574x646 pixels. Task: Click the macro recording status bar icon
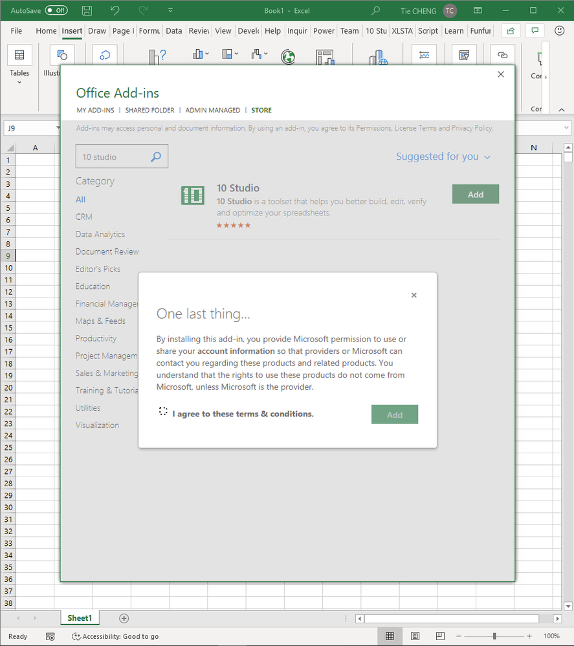pos(50,636)
